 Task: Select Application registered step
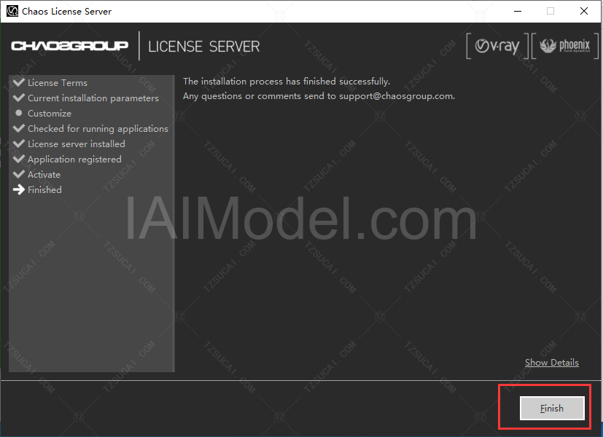pos(74,160)
